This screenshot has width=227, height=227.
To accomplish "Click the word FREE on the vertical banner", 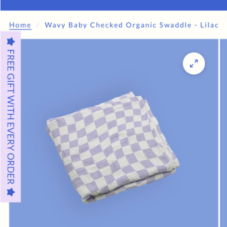I will 11,60.
